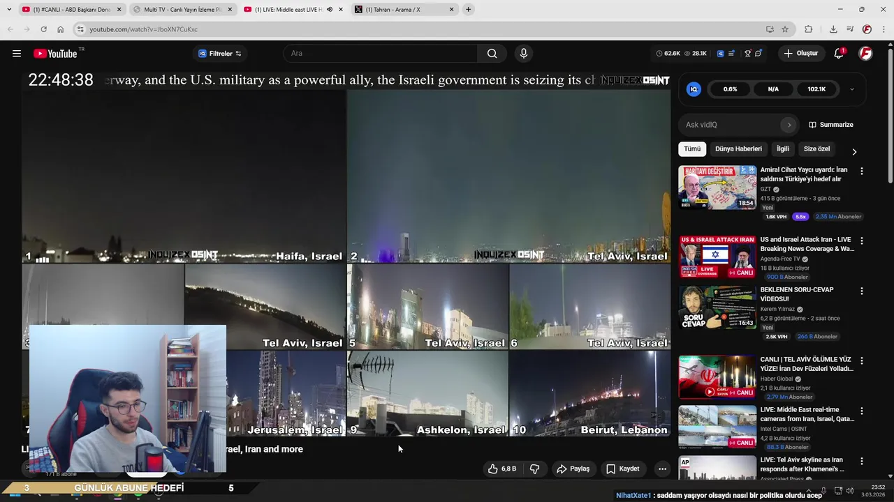894x502 pixels.
Task: Open vidIQ chat bubble icon
Action: point(758,54)
